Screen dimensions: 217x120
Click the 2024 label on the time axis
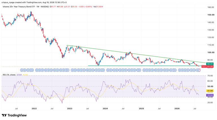coord(105,109)
